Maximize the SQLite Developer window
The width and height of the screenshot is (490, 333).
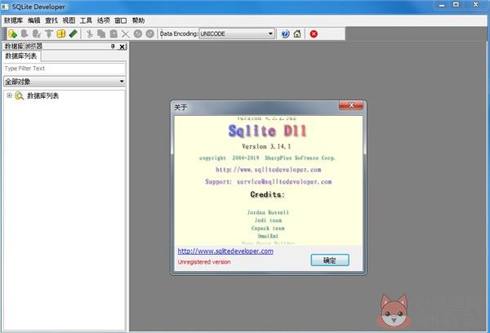(456, 5)
